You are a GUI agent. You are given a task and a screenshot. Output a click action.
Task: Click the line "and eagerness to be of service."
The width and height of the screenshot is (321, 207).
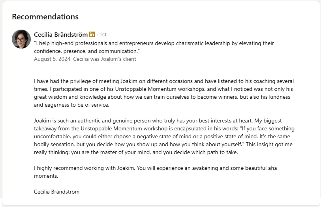point(71,105)
